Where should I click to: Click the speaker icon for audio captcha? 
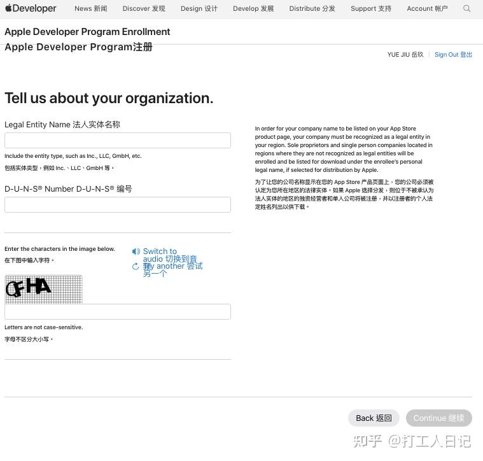click(136, 252)
